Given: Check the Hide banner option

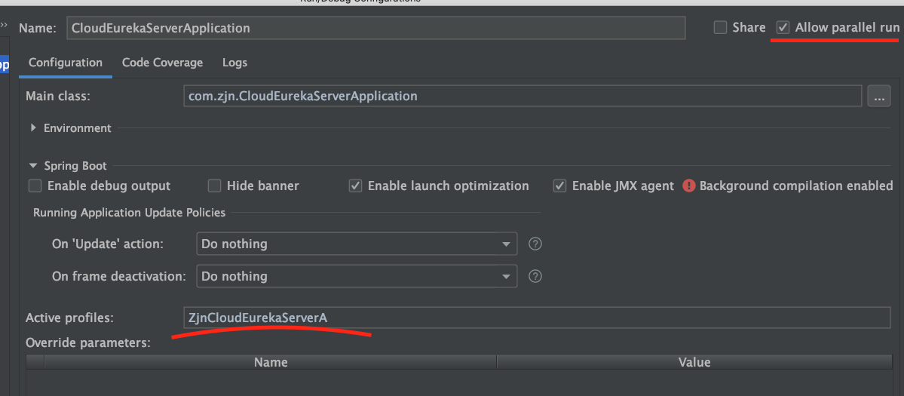Looking at the screenshot, I should point(215,186).
